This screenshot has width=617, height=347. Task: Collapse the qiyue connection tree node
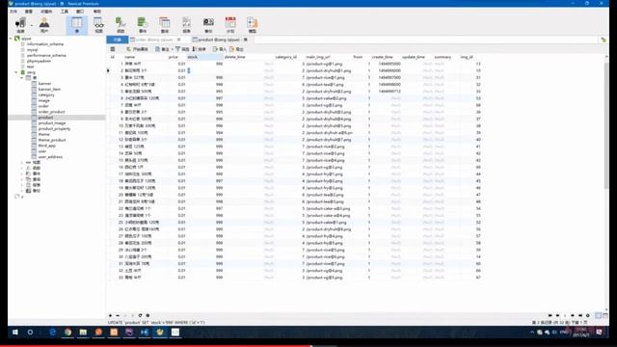point(11,39)
